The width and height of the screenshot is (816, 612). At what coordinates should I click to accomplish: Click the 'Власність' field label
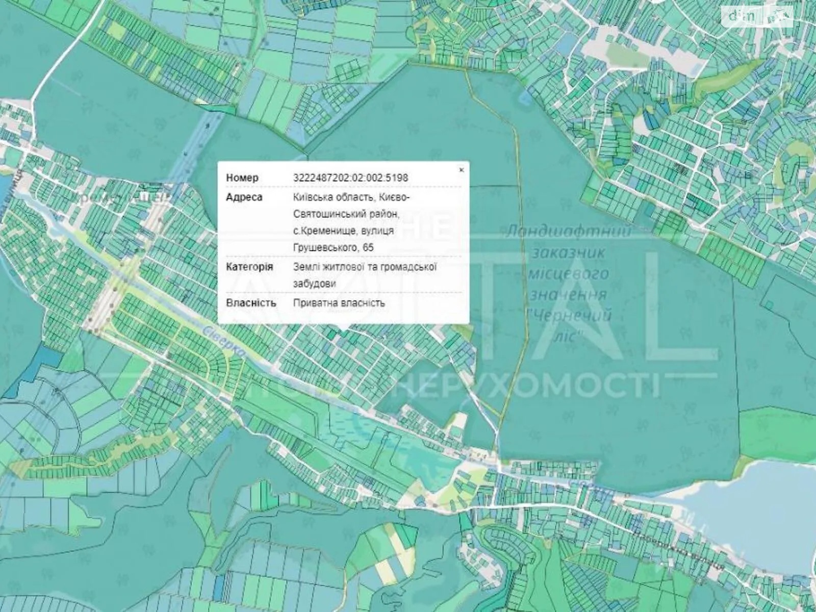(251, 303)
